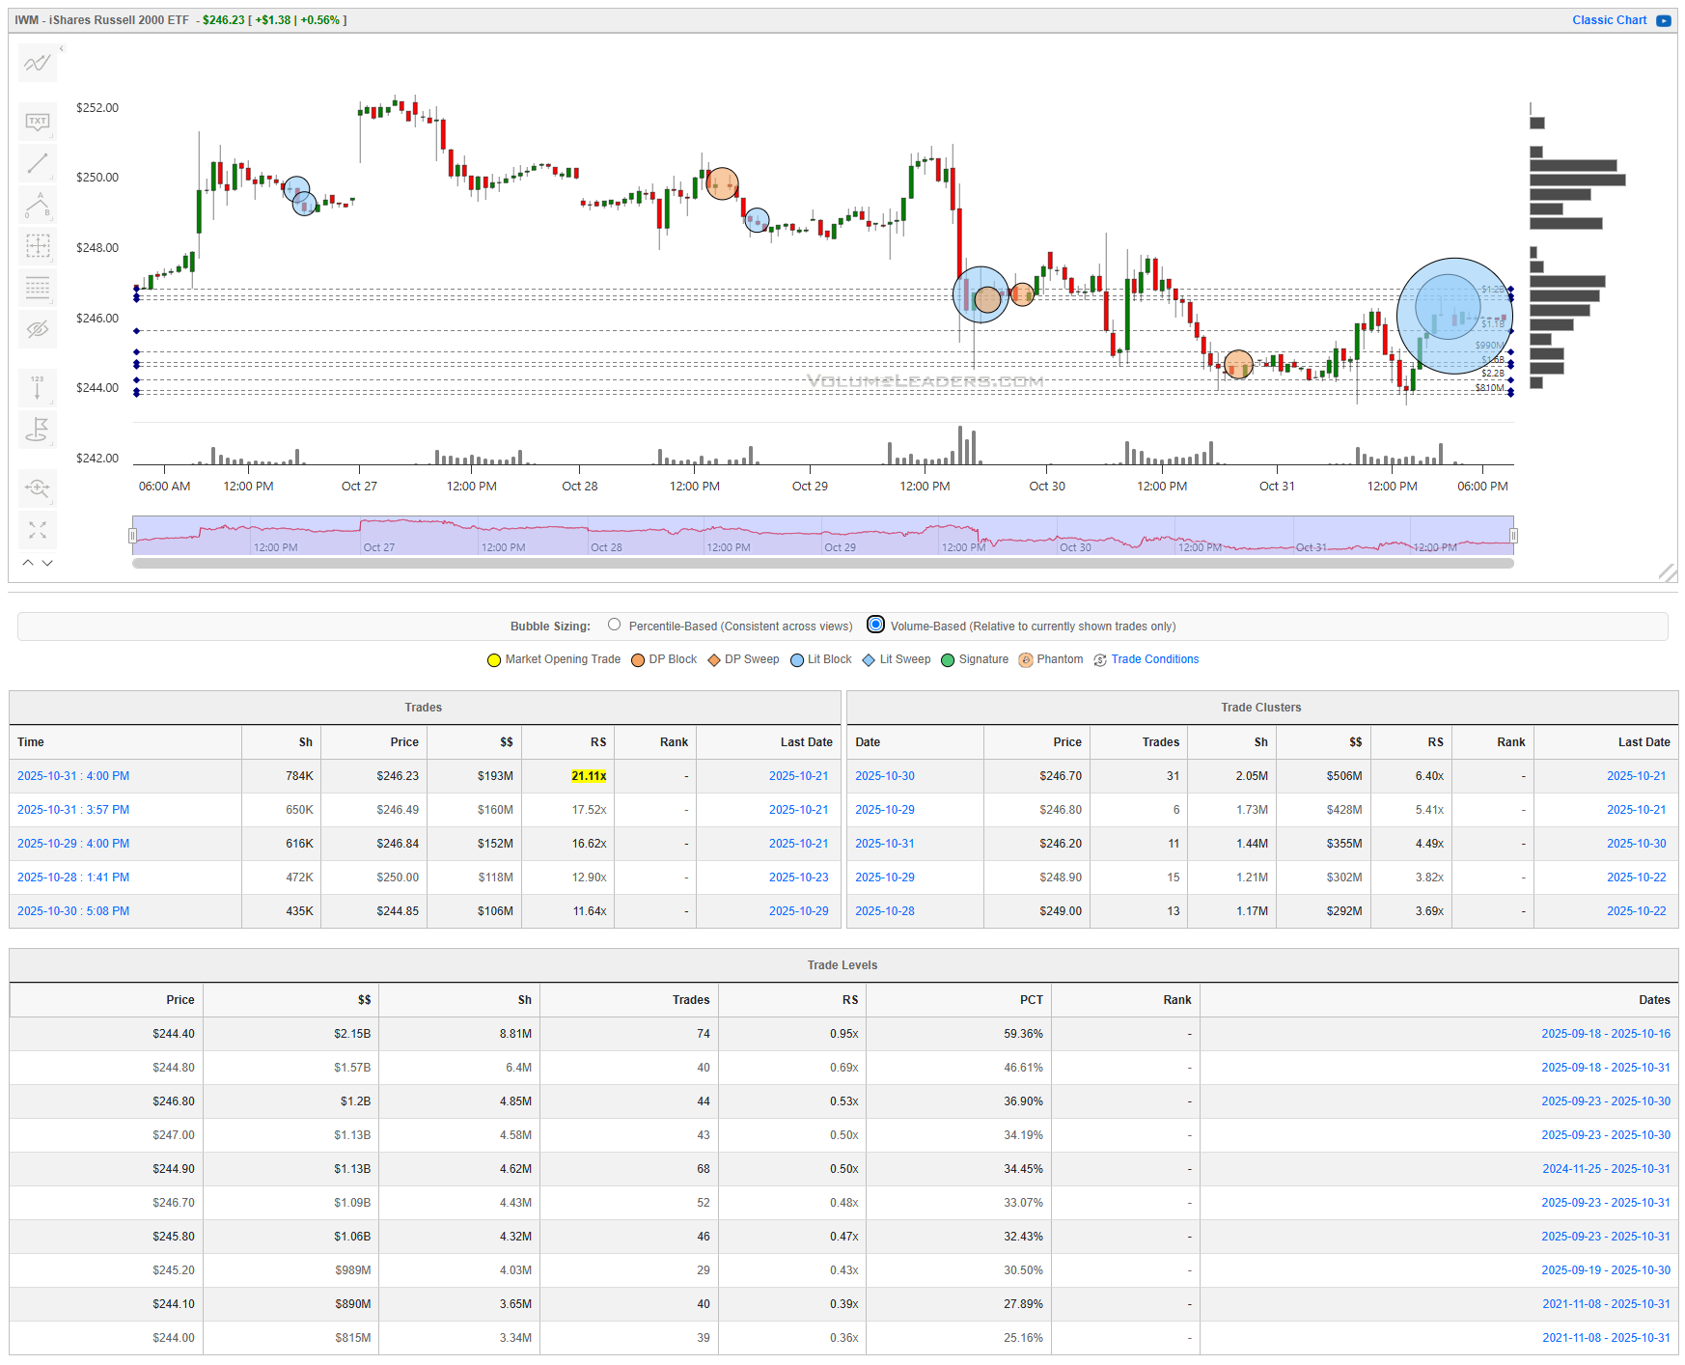Viewport: 1685px width, 1365px height.
Task: Click the orange DP Block bubble on Oct 28
Action: 722,183
